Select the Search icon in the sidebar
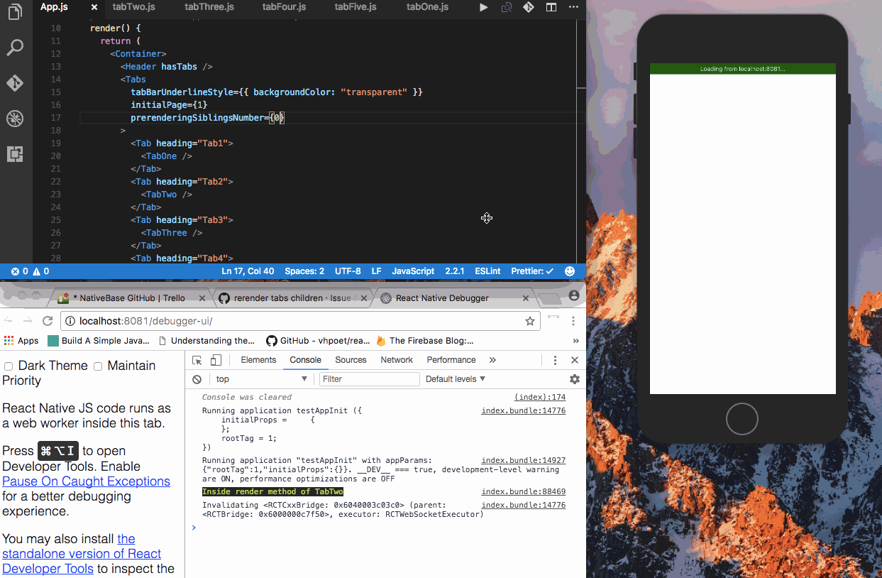This screenshot has height=578, width=882. point(15,47)
